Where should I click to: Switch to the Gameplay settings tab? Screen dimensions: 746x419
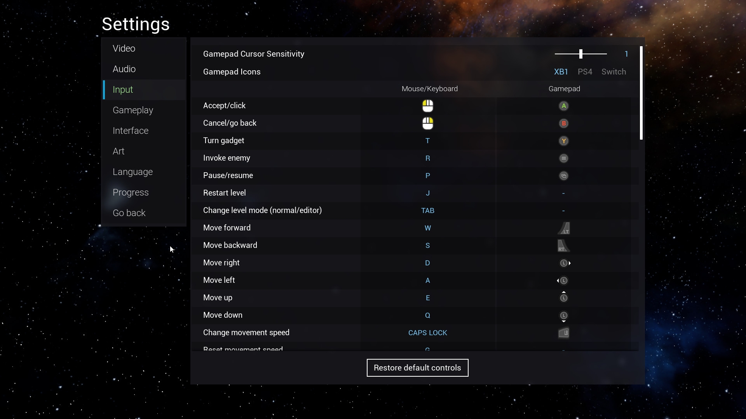click(x=133, y=110)
